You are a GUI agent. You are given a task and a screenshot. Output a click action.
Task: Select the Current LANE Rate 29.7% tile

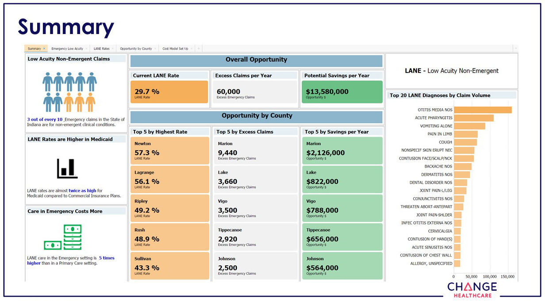pyautogui.click(x=169, y=92)
